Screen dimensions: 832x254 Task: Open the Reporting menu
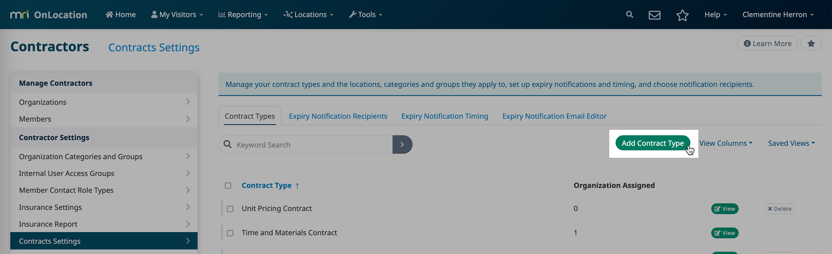[243, 15]
